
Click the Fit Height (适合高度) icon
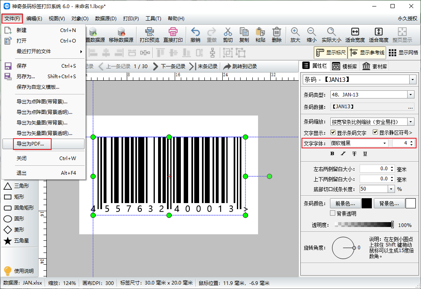click(379, 32)
